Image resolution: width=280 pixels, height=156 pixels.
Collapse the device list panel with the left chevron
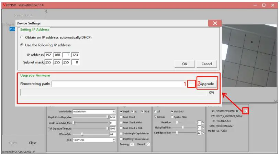pos(46,11)
